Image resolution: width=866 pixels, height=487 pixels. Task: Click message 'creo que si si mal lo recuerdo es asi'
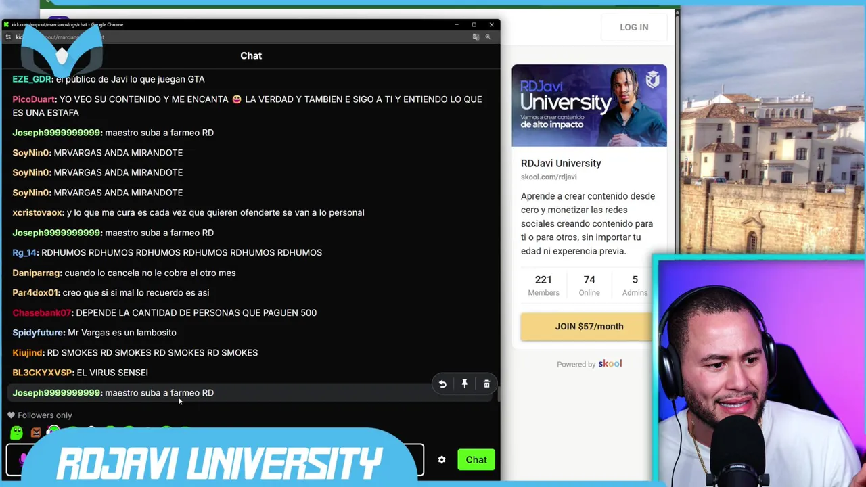point(136,292)
